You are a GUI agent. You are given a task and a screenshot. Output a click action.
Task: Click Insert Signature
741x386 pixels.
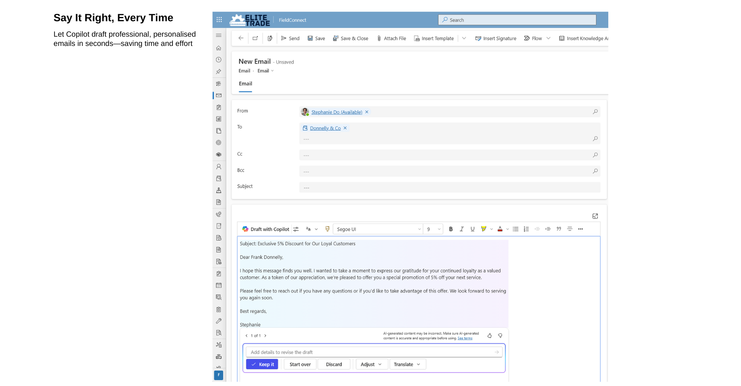496,38
